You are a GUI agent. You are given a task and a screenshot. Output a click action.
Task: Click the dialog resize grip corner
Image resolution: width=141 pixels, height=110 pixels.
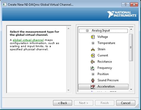click(137, 106)
